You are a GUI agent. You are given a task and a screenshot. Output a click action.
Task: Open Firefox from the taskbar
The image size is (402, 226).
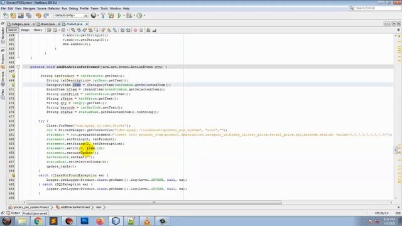click(x=100, y=221)
